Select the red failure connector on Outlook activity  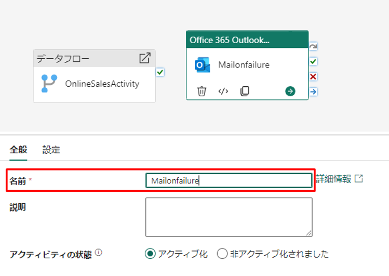pos(313,77)
